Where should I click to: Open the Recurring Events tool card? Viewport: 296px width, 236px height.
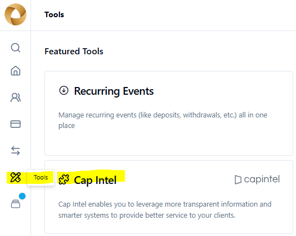[x=169, y=113]
